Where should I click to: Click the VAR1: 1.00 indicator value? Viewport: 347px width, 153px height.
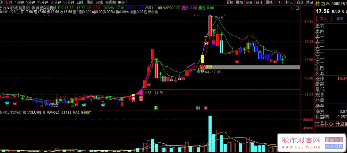click(x=152, y=8)
